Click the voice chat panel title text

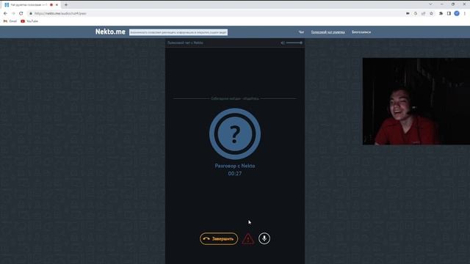click(x=185, y=43)
